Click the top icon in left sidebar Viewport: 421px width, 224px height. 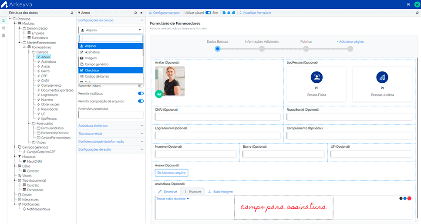tap(3, 20)
